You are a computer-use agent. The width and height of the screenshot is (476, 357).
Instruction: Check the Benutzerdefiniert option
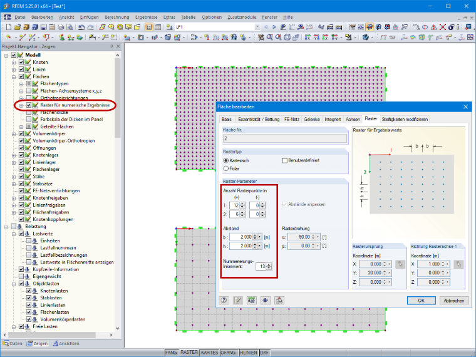click(284, 160)
